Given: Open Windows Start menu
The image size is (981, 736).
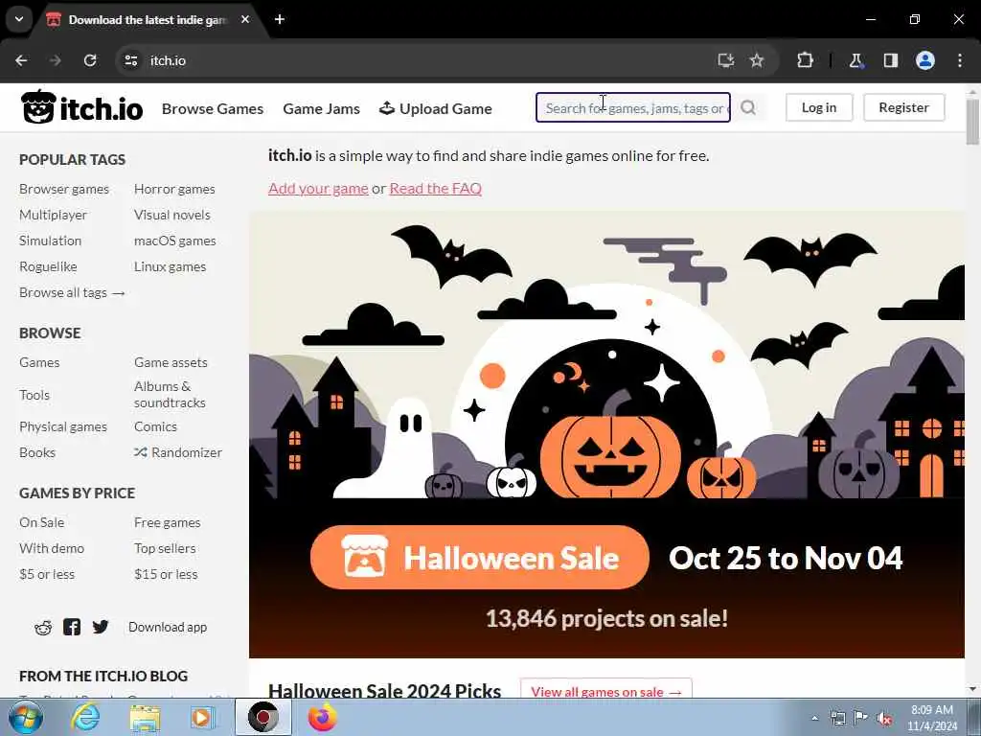Looking at the screenshot, I should [26, 717].
